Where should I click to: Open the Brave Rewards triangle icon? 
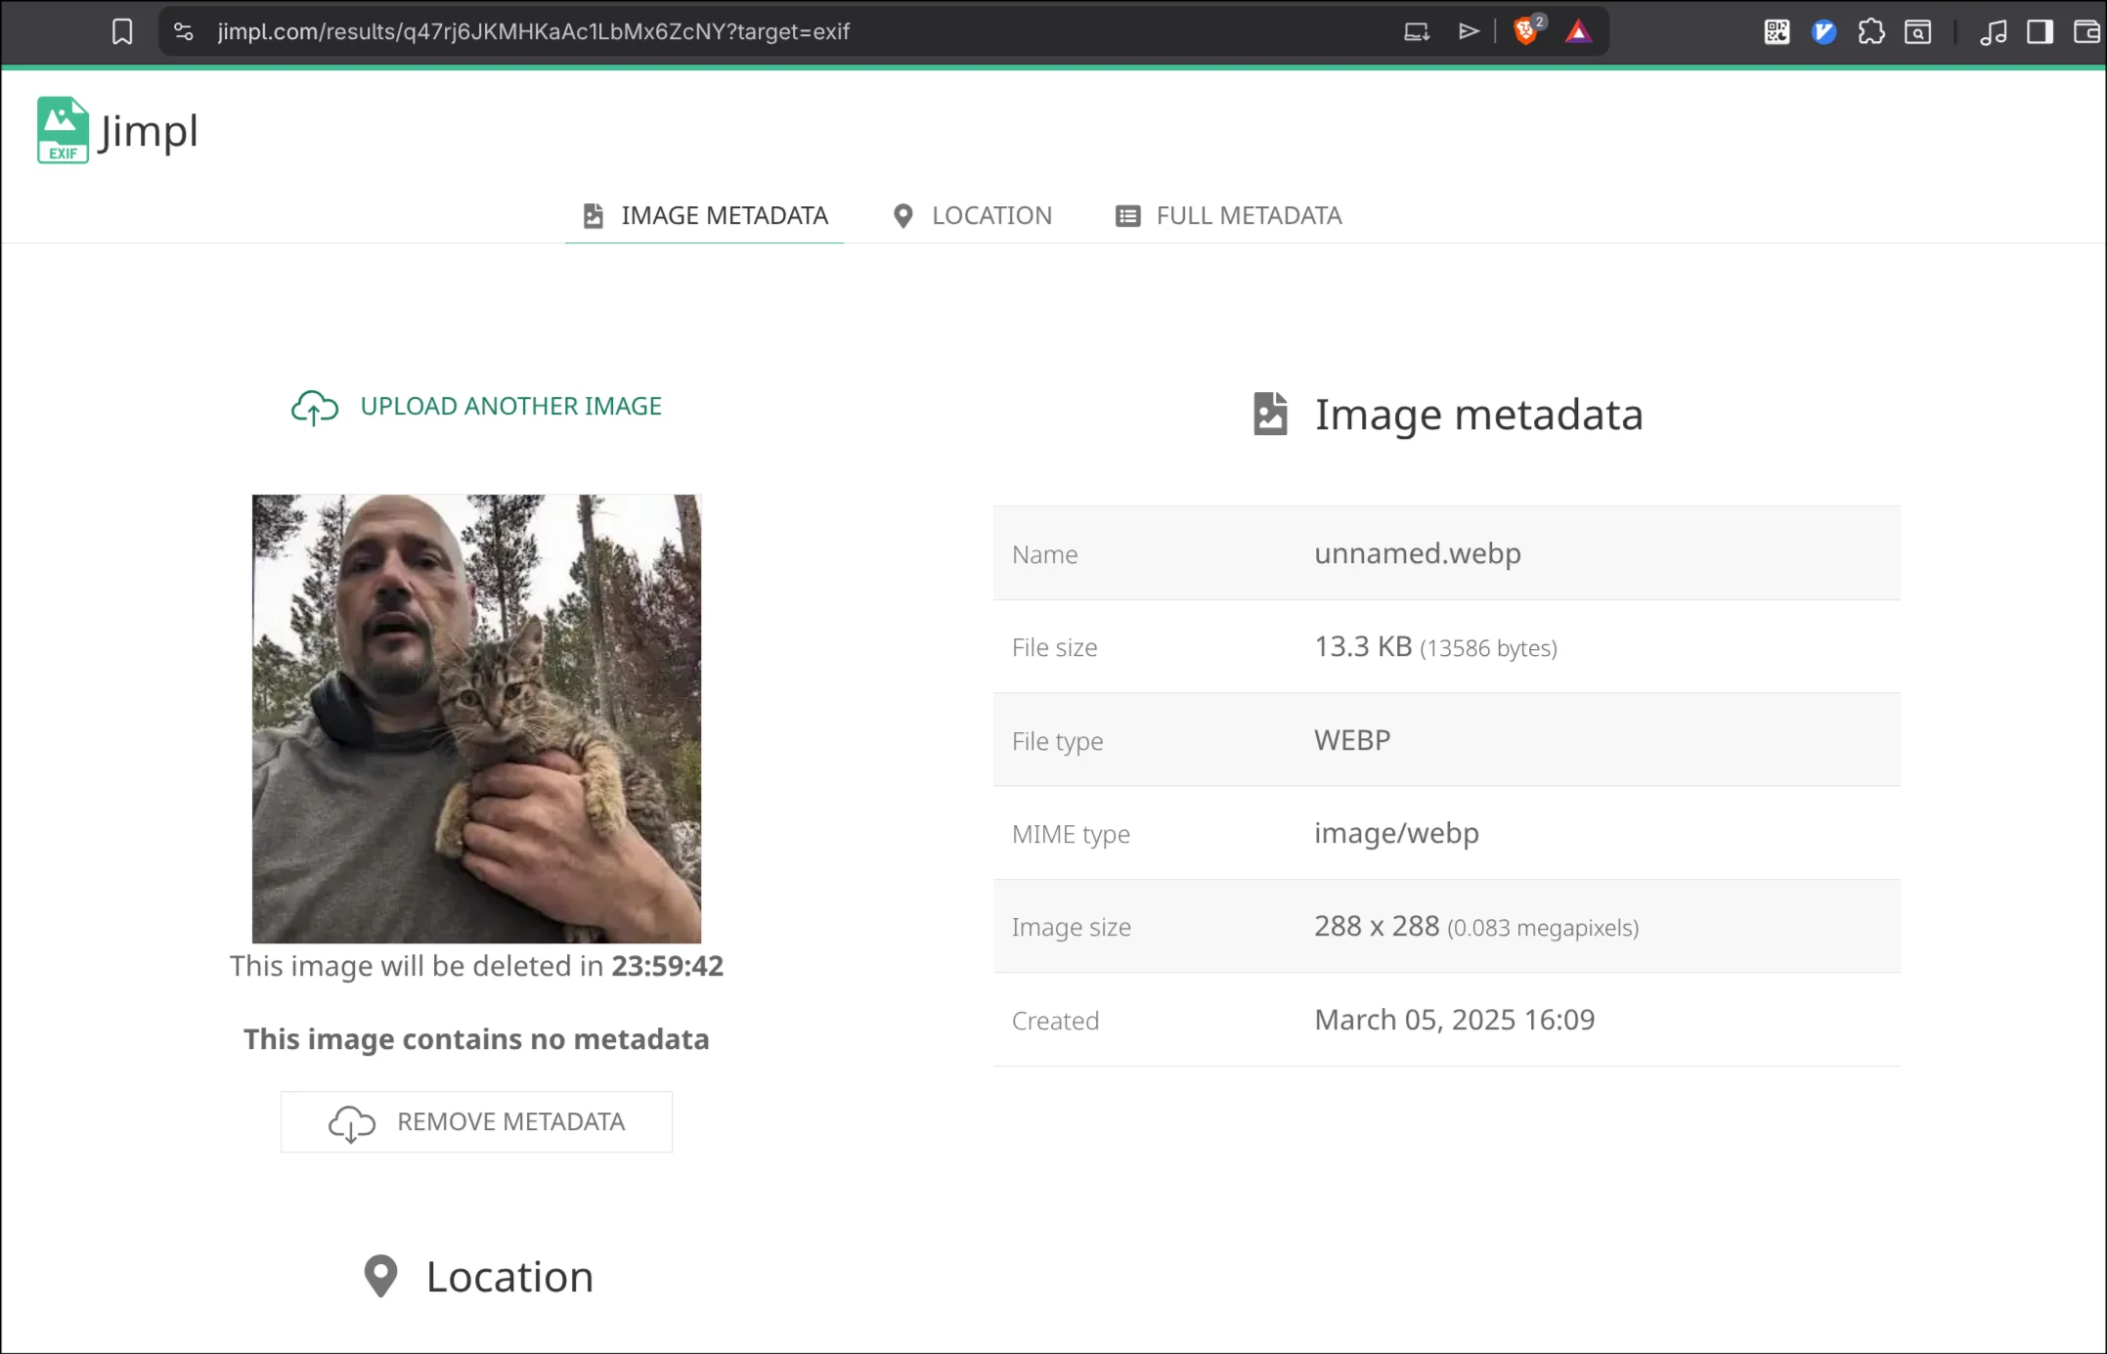click(1578, 32)
